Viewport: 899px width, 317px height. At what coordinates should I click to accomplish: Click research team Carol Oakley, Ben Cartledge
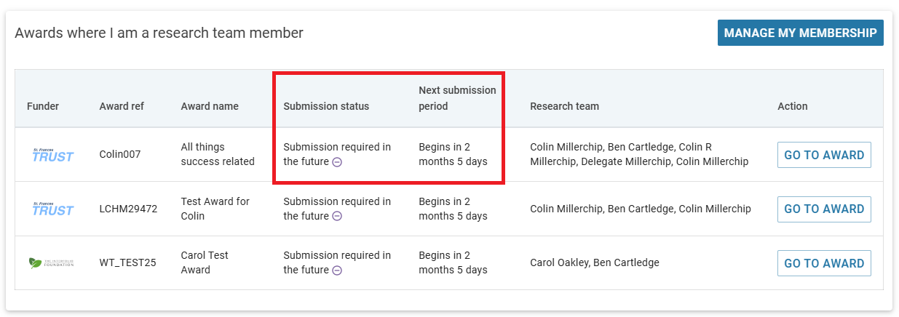click(x=595, y=263)
